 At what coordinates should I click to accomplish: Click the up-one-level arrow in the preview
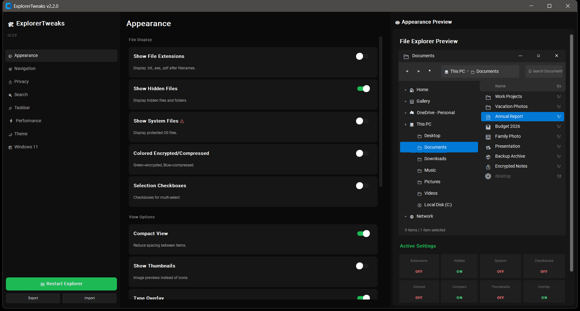(429, 71)
